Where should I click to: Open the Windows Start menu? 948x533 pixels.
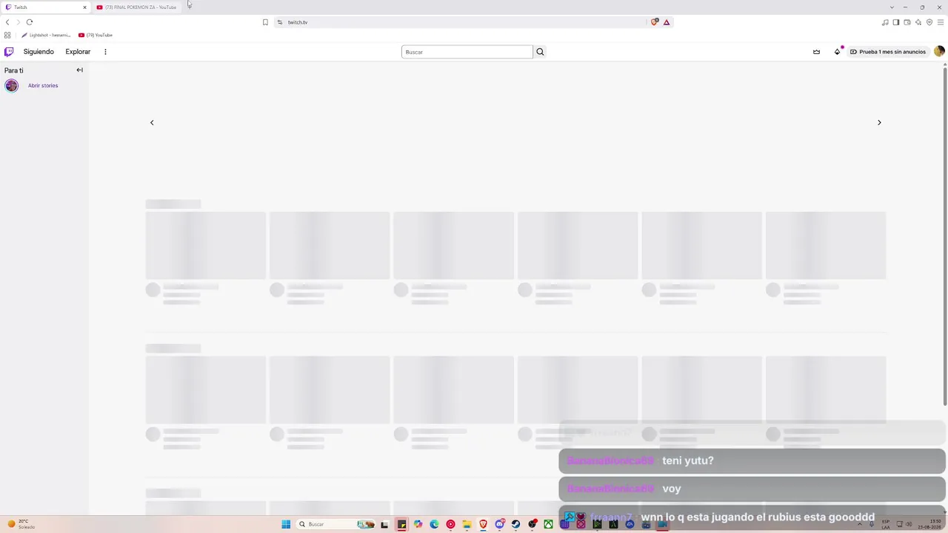pyautogui.click(x=286, y=524)
